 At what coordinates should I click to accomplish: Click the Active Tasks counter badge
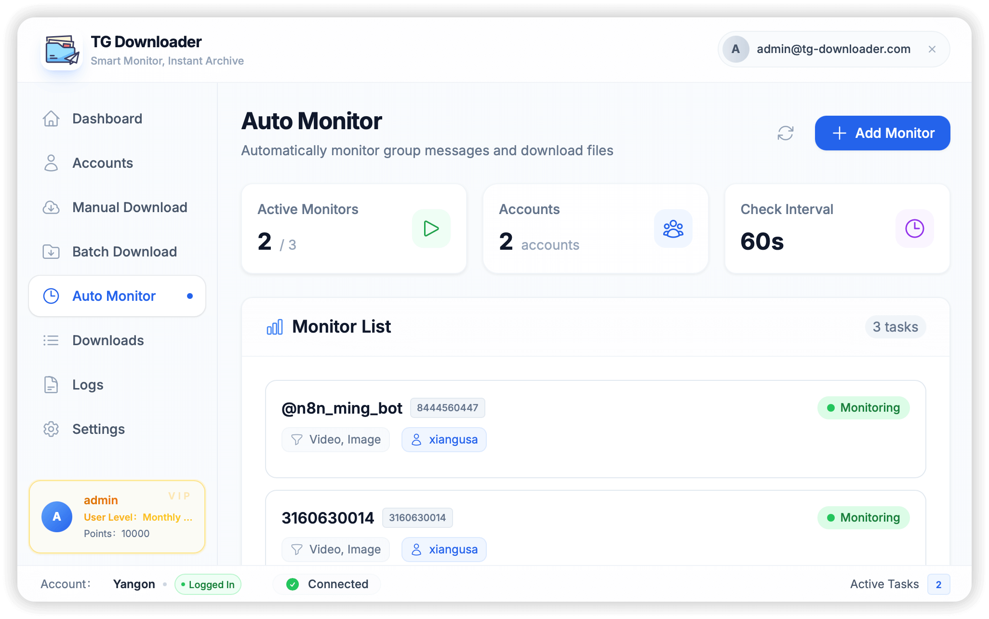(x=938, y=584)
